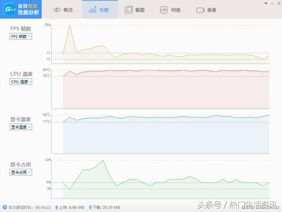Open the 显卡占用 metric dropdown
Screen dimensions: 282x212
(21, 172)
